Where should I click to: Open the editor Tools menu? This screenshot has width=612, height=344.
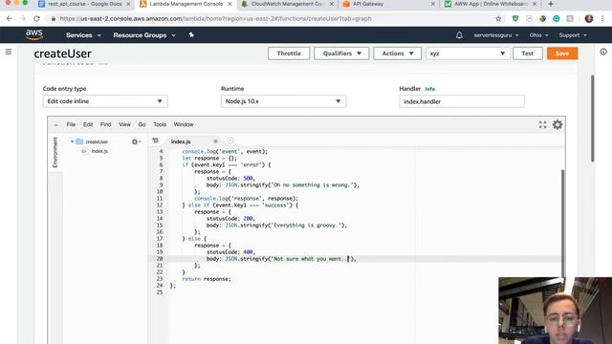[x=160, y=124]
